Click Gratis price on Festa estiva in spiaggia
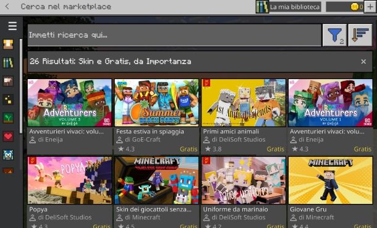The image size is (377, 228). pos(188,149)
